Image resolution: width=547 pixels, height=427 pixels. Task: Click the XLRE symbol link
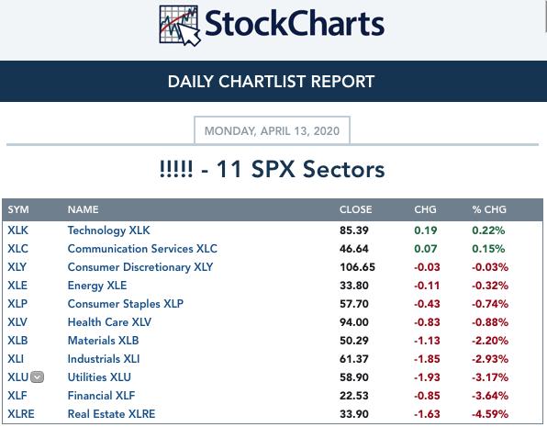coord(21,414)
